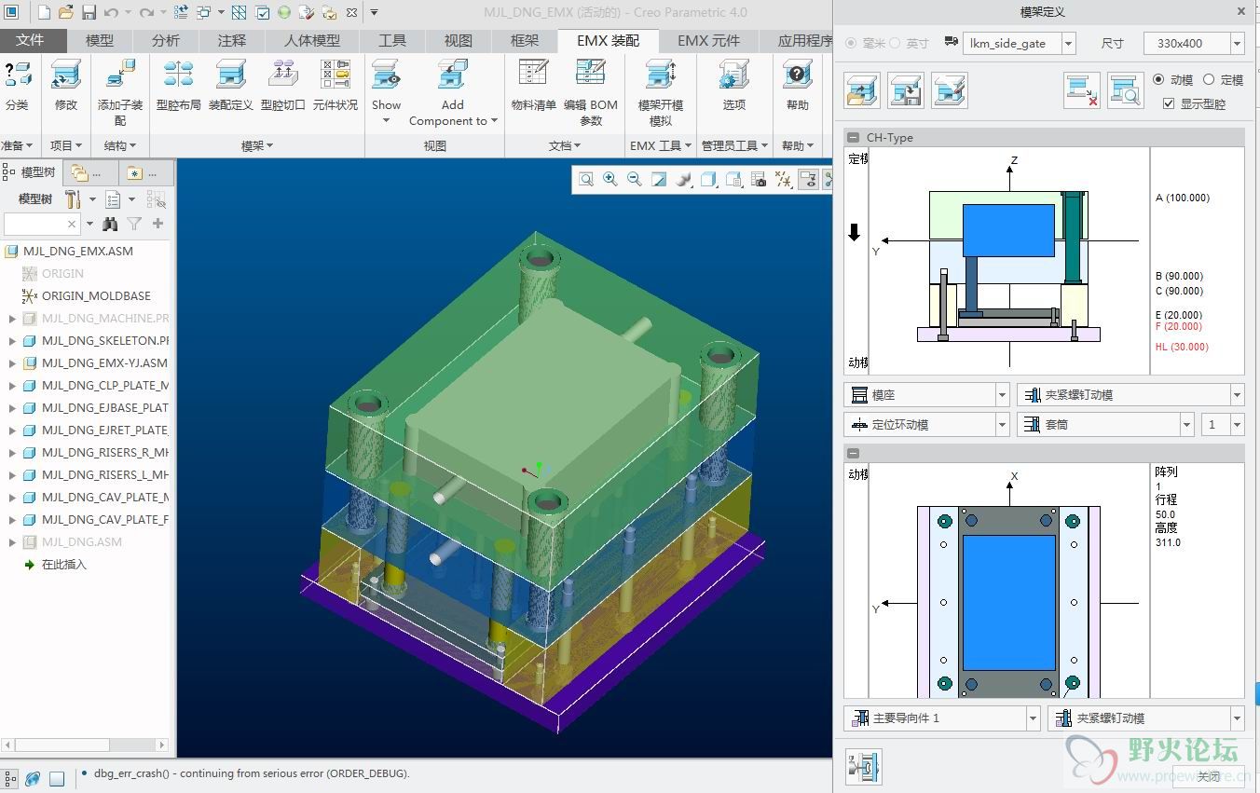Click the open folder icon in quick access

point(65,12)
